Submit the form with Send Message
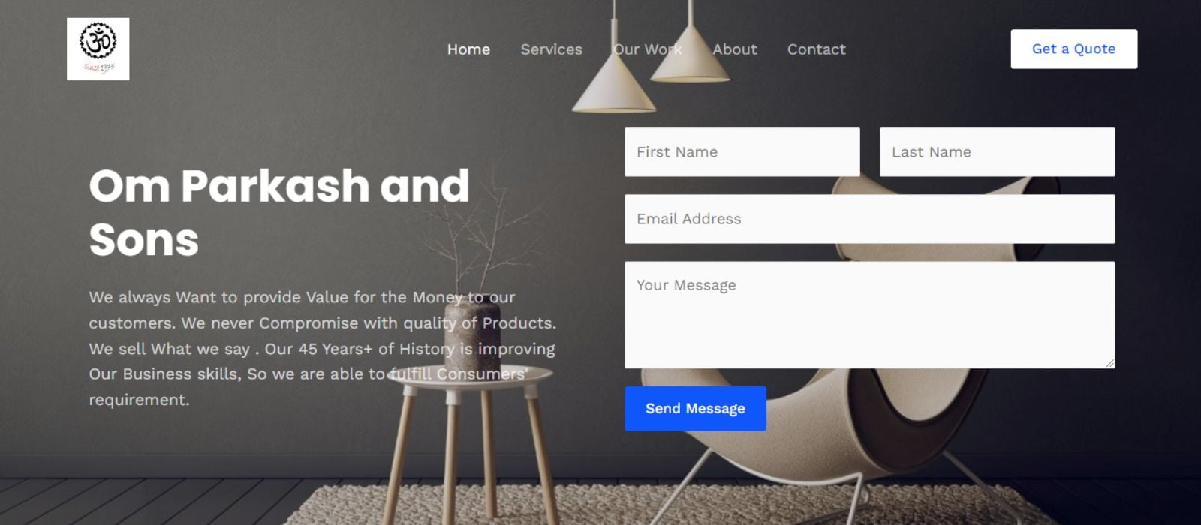This screenshot has width=1201, height=525. pyautogui.click(x=695, y=409)
